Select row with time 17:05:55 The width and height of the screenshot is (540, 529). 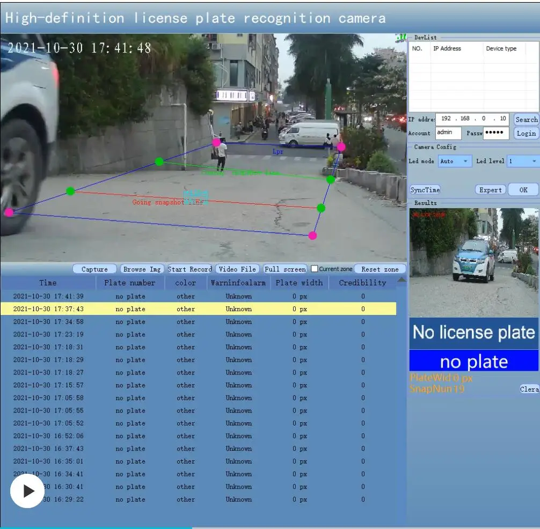pos(199,410)
